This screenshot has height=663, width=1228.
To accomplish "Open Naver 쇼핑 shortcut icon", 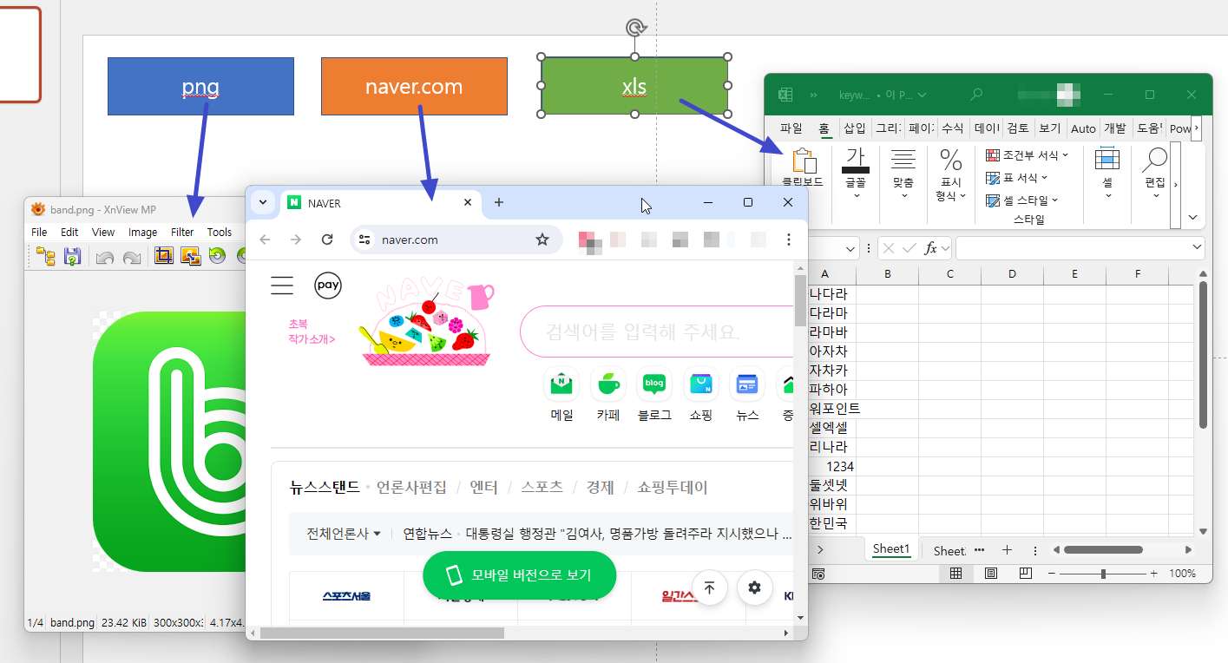I will tap(701, 384).
